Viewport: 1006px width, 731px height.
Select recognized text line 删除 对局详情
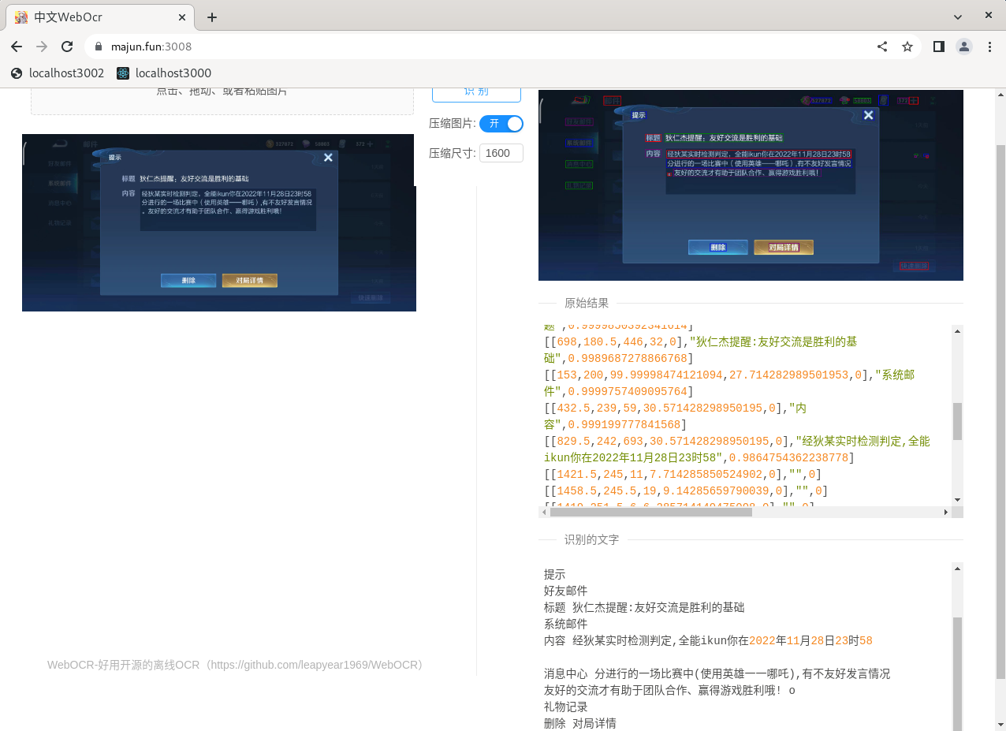580,724
